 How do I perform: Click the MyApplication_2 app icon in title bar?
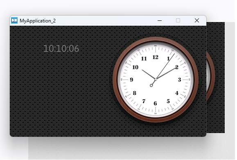pos(14,20)
